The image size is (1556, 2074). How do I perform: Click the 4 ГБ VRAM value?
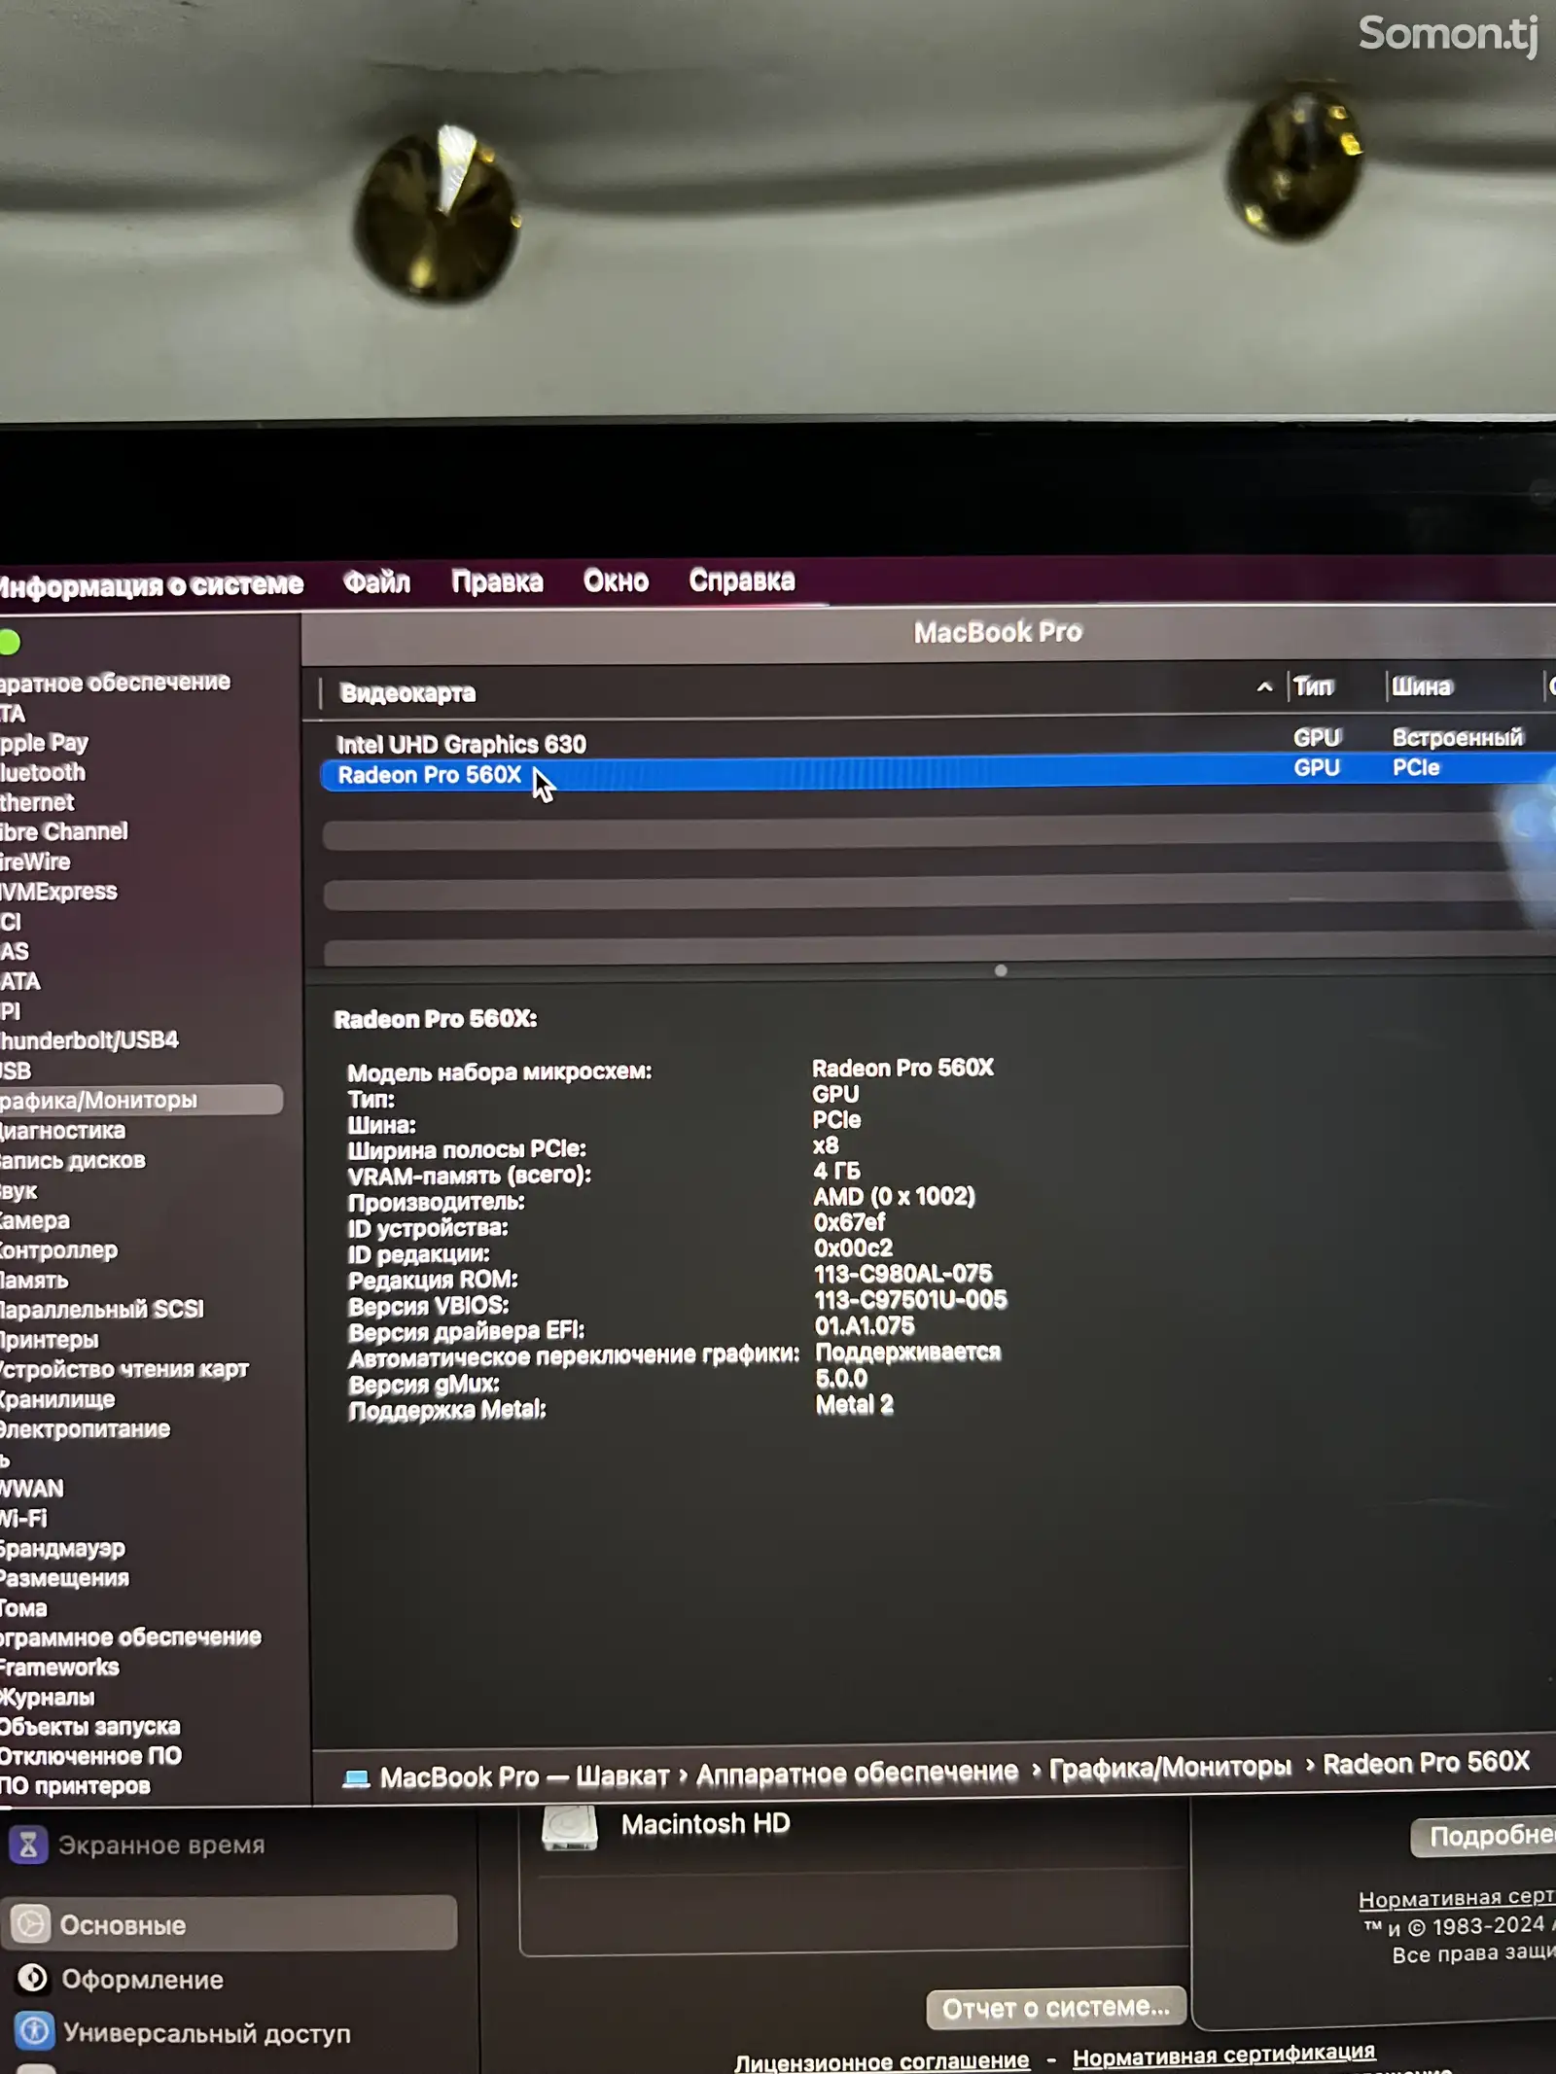coord(836,1171)
